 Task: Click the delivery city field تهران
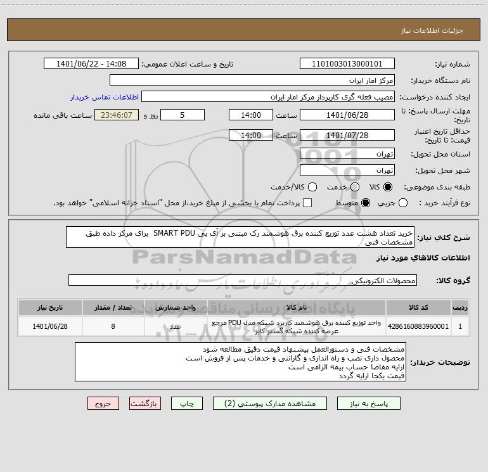347,170
